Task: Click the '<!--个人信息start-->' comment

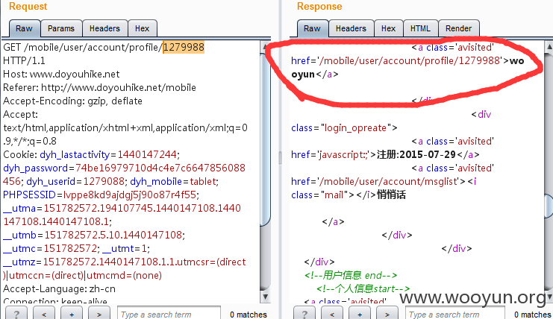Action: click(363, 288)
